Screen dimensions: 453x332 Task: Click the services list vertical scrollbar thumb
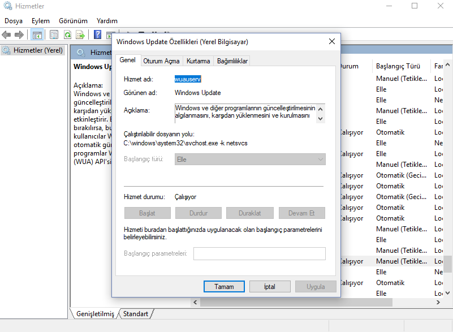click(447, 264)
